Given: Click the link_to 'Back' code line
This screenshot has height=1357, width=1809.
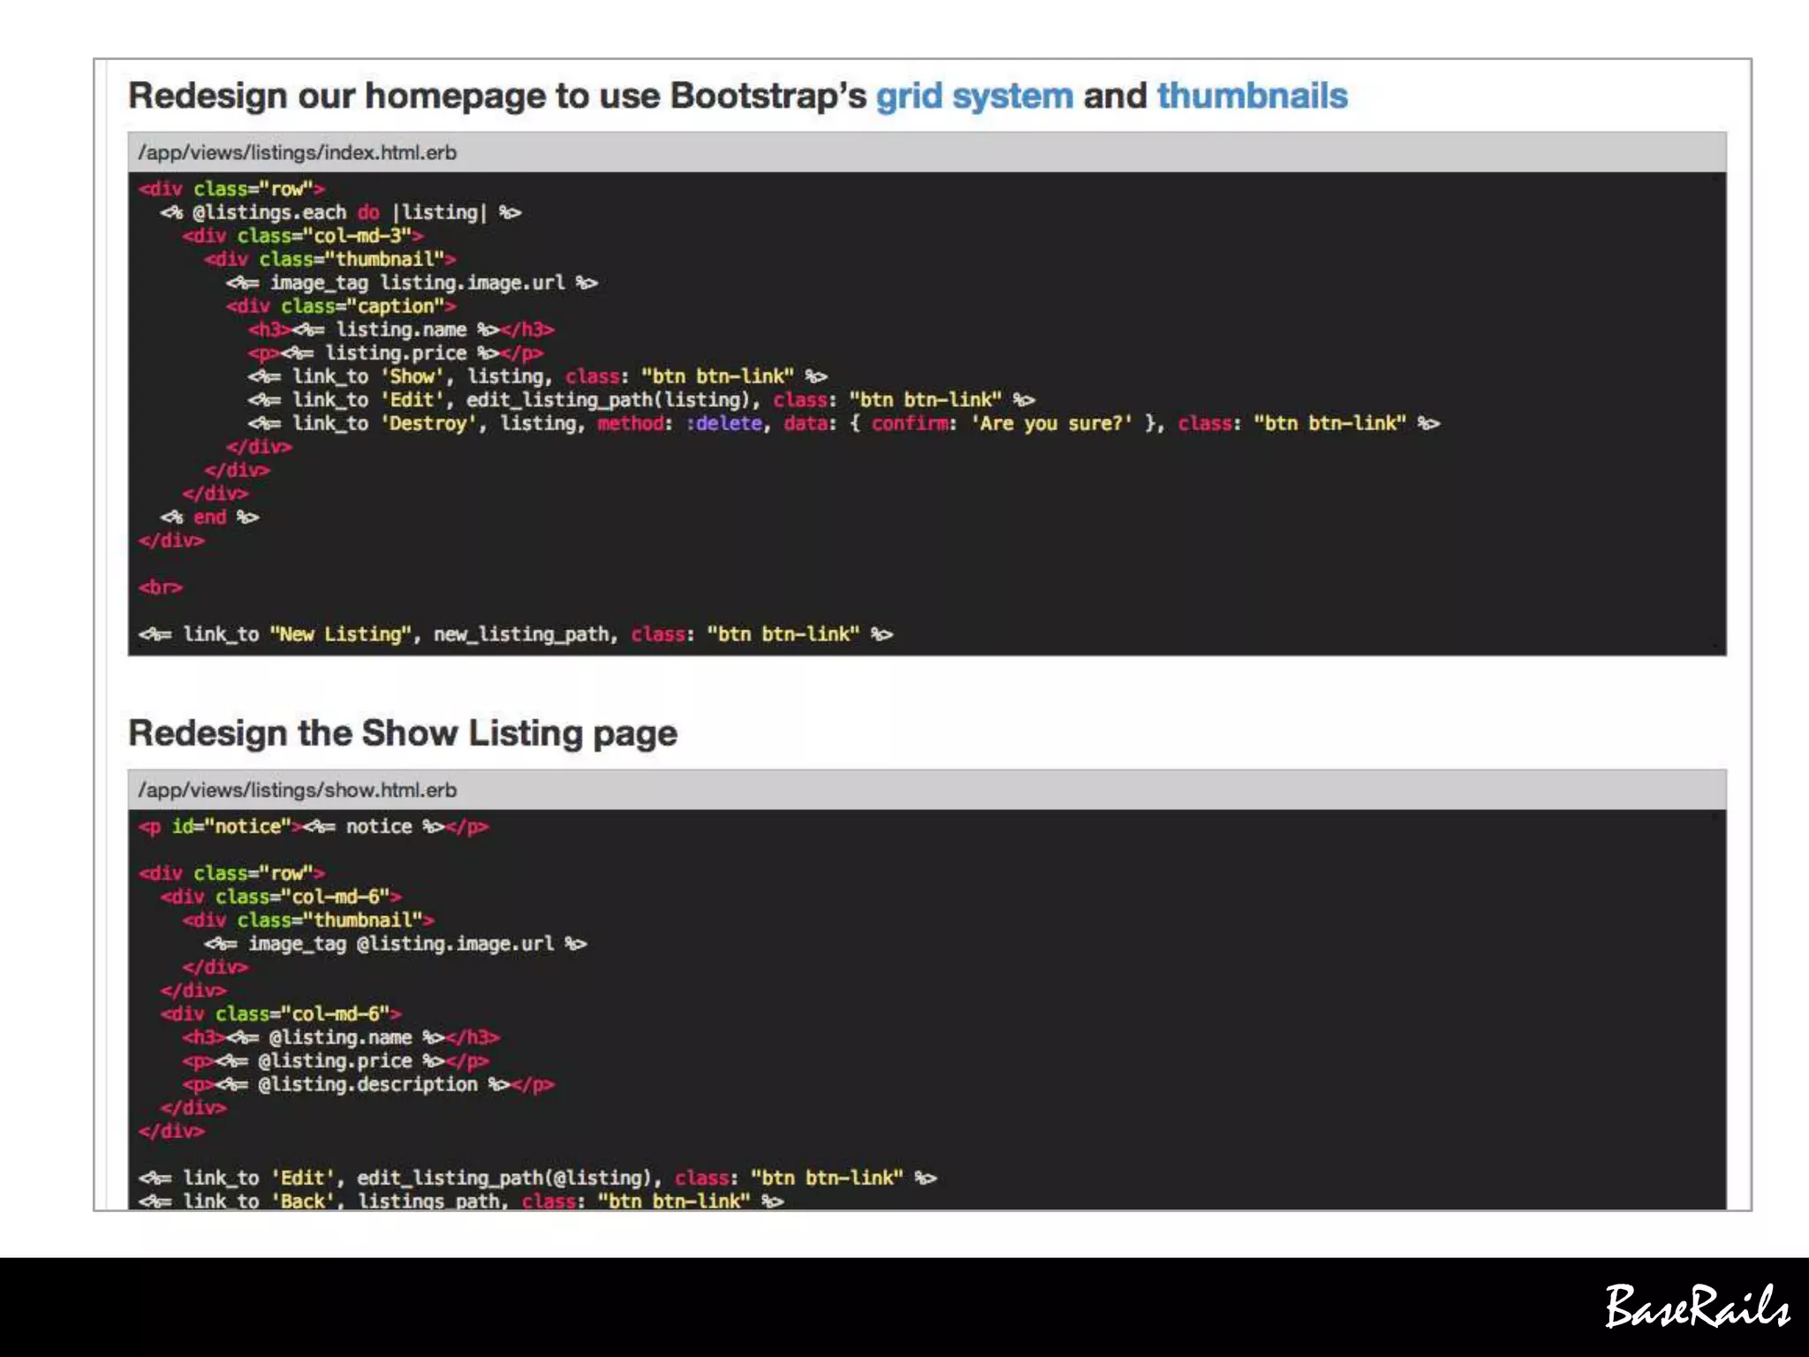Looking at the screenshot, I should click(x=461, y=1200).
